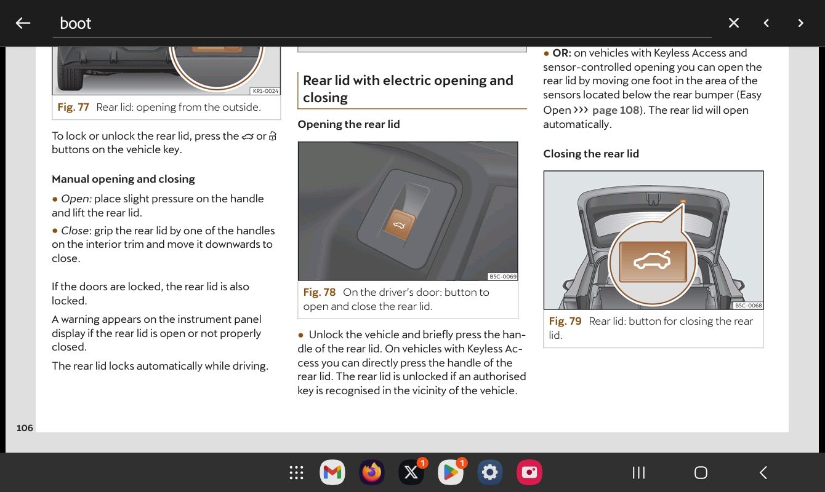Screen dimensions: 825x492
Task: Click the 'boot' search input field
Action: [x=382, y=23]
